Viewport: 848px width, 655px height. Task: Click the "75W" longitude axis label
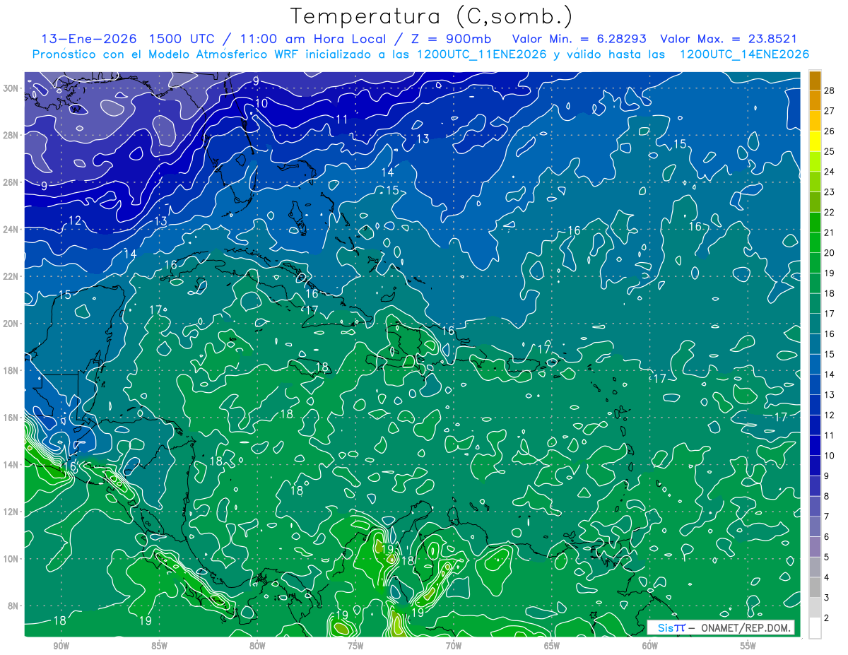pyautogui.click(x=355, y=646)
